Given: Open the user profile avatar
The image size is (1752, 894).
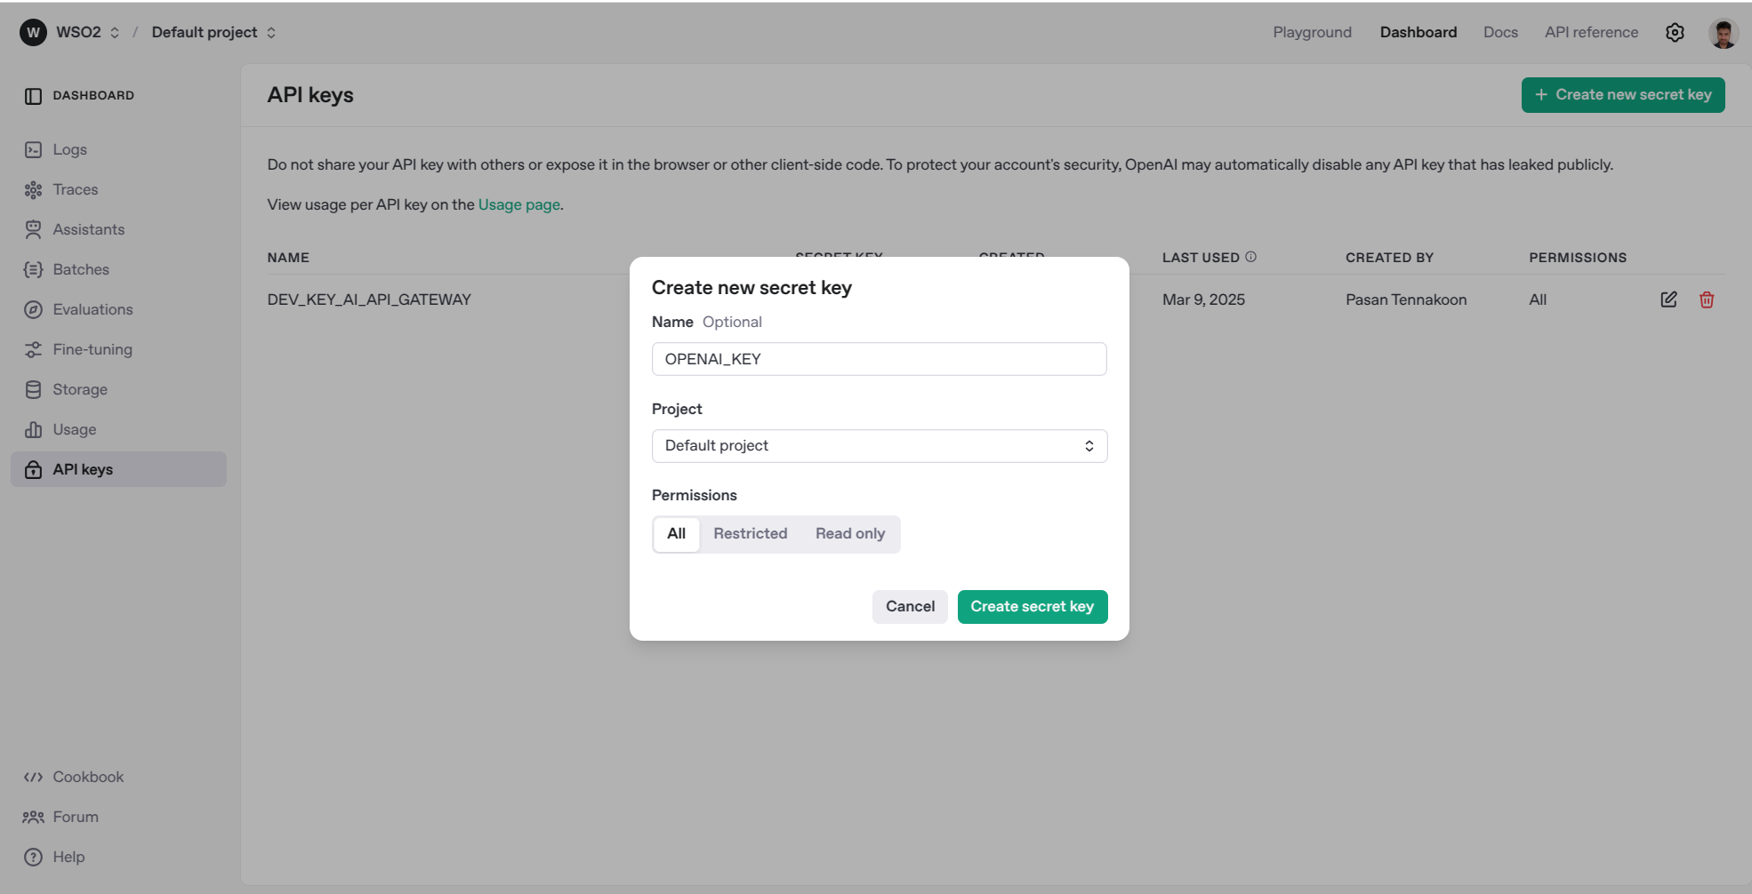Looking at the screenshot, I should 1723,33.
